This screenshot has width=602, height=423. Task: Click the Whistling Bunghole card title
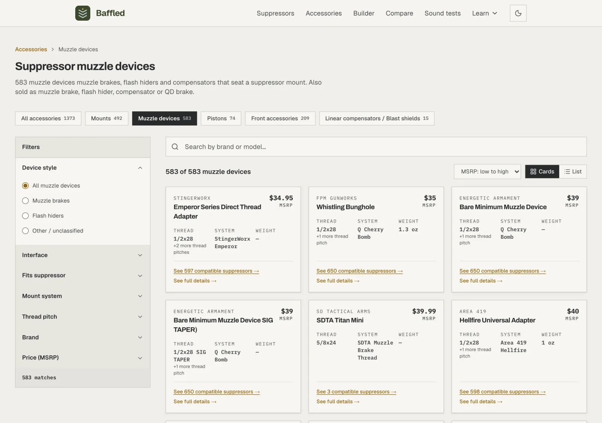pyautogui.click(x=345, y=207)
